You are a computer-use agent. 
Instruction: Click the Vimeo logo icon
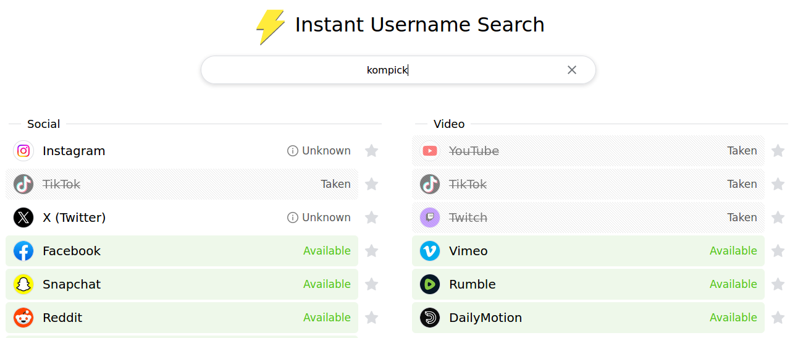[x=430, y=251]
